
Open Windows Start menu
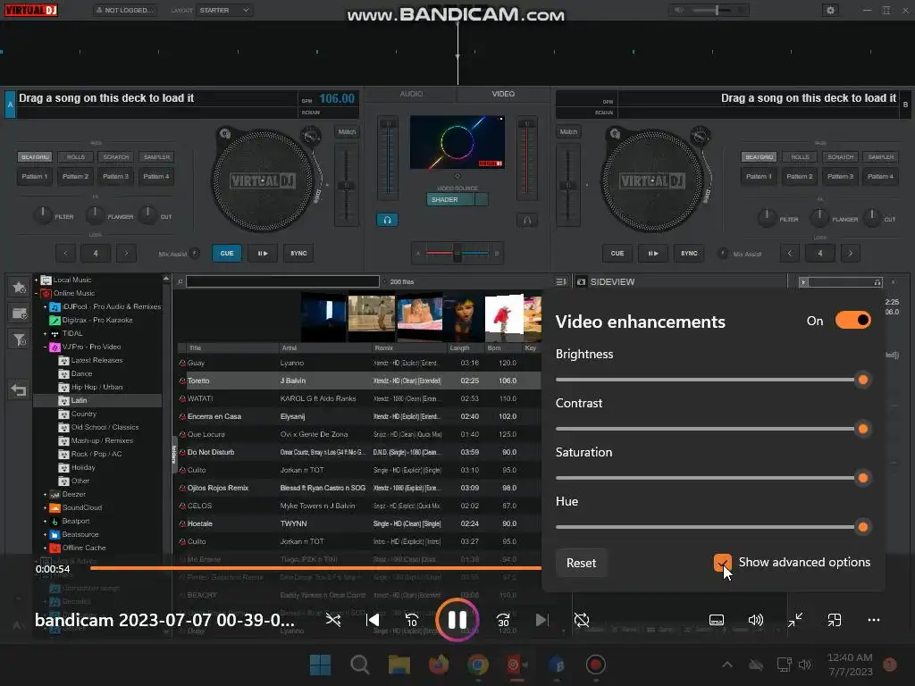coord(320,665)
